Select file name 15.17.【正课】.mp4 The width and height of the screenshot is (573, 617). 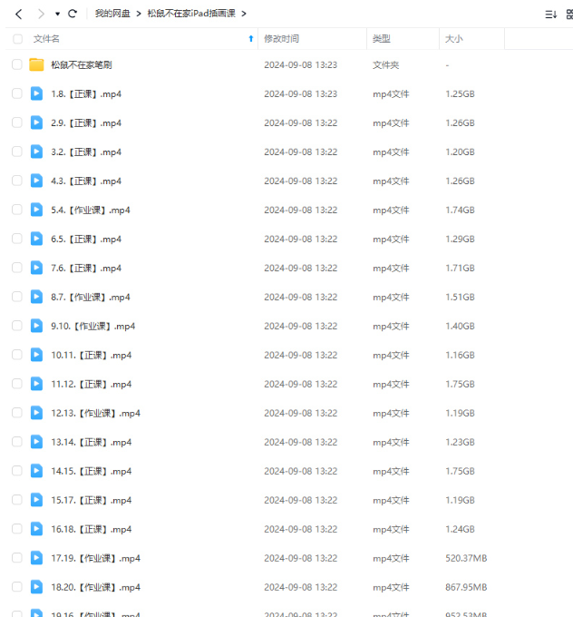92,500
